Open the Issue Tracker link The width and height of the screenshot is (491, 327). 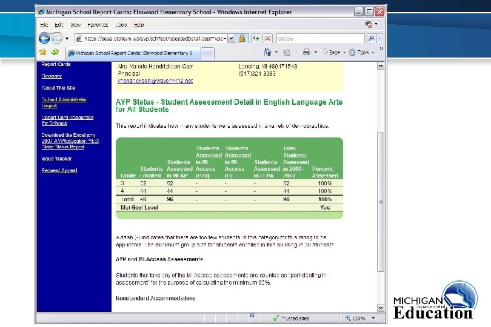click(57, 159)
